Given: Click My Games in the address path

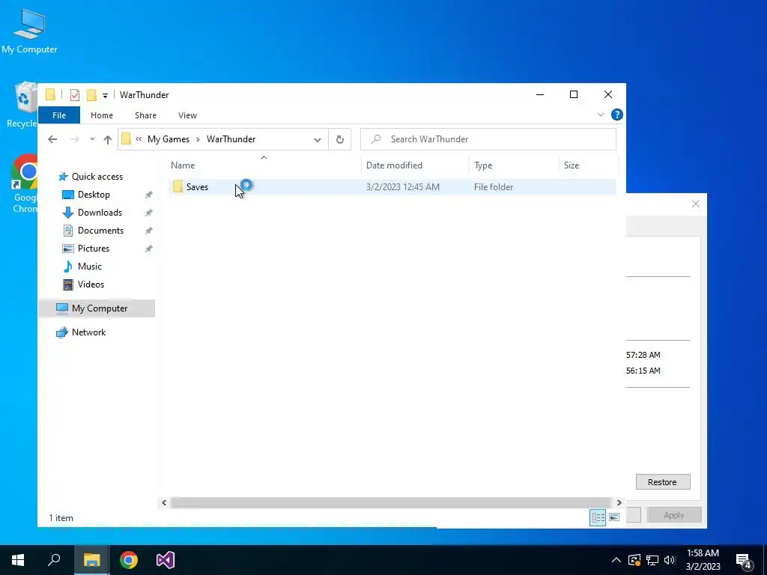Looking at the screenshot, I should 169,139.
